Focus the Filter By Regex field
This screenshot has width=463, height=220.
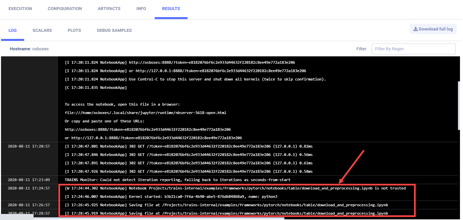(x=413, y=49)
